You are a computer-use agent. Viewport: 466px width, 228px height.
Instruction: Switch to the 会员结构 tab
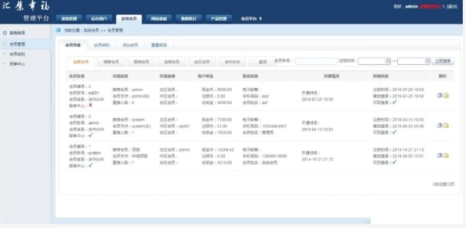click(x=101, y=45)
